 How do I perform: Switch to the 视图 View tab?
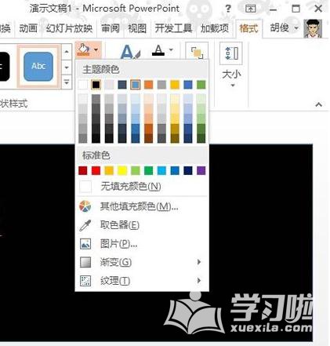137,28
